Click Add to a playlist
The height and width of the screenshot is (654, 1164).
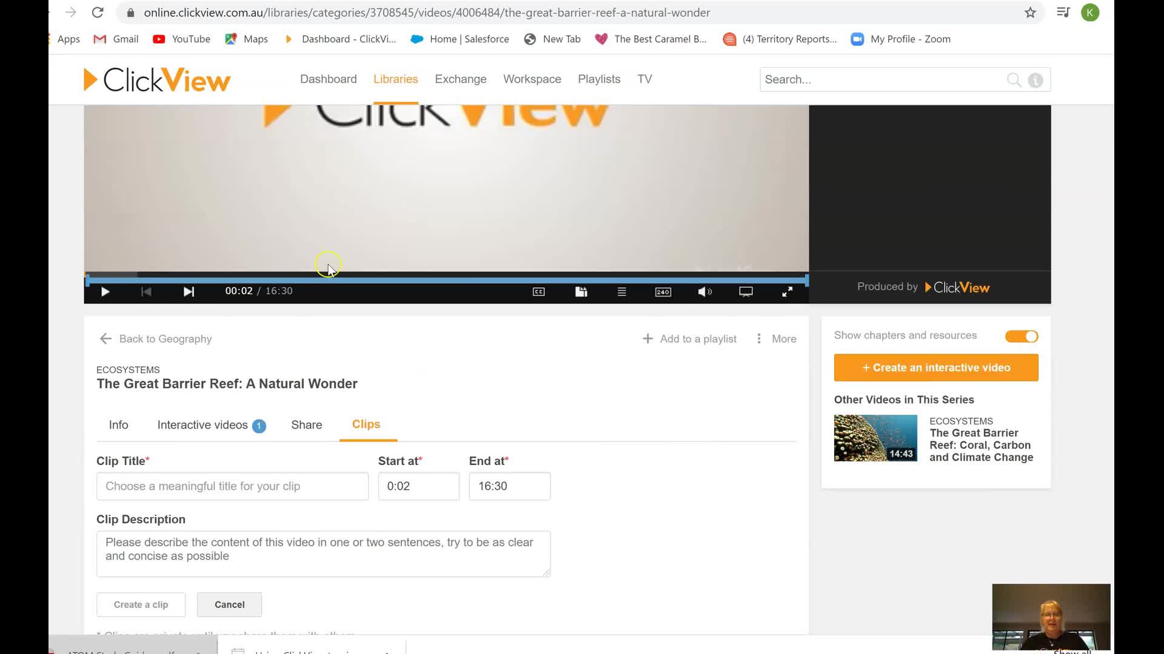click(689, 339)
